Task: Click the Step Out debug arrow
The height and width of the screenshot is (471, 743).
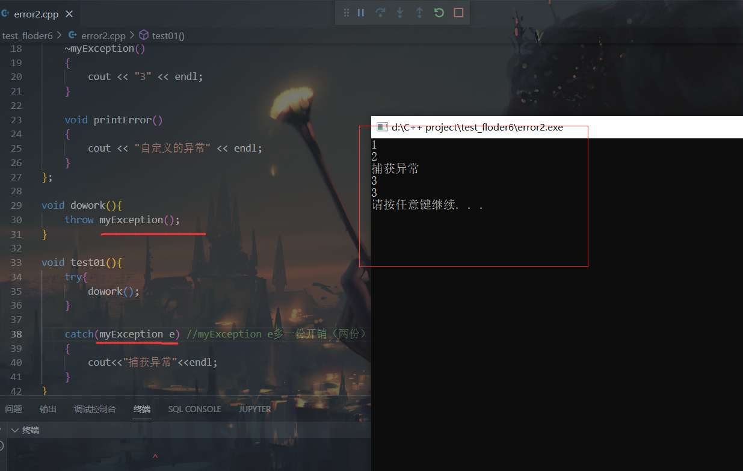Action: 419,13
